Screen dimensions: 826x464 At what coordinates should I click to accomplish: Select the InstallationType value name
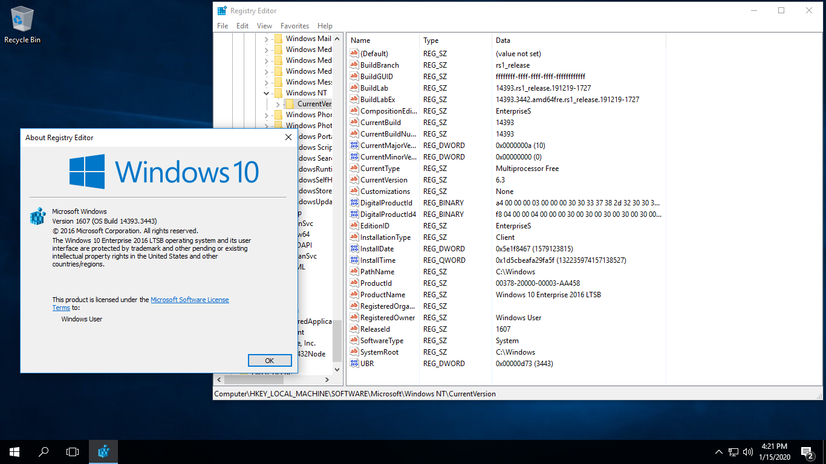coord(385,237)
